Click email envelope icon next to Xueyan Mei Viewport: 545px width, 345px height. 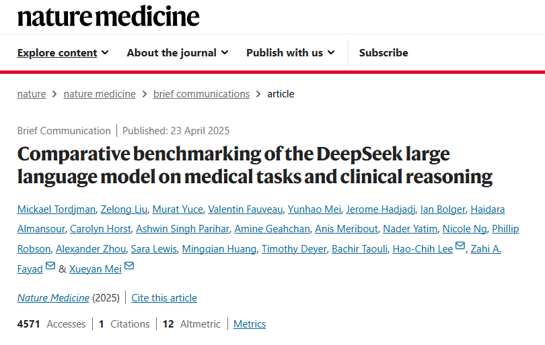tap(129, 266)
